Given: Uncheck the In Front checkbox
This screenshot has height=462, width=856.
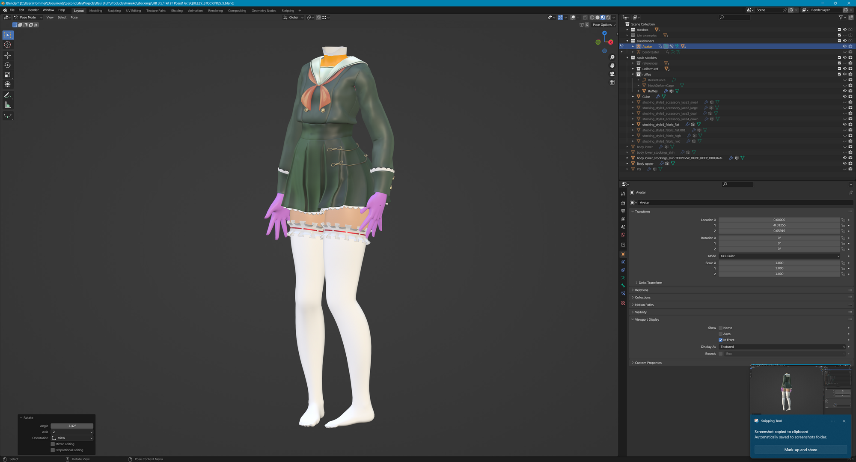Looking at the screenshot, I should 721,340.
